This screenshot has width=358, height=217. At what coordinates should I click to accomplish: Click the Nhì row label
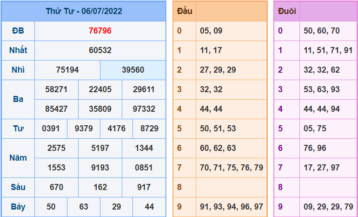click(18, 70)
